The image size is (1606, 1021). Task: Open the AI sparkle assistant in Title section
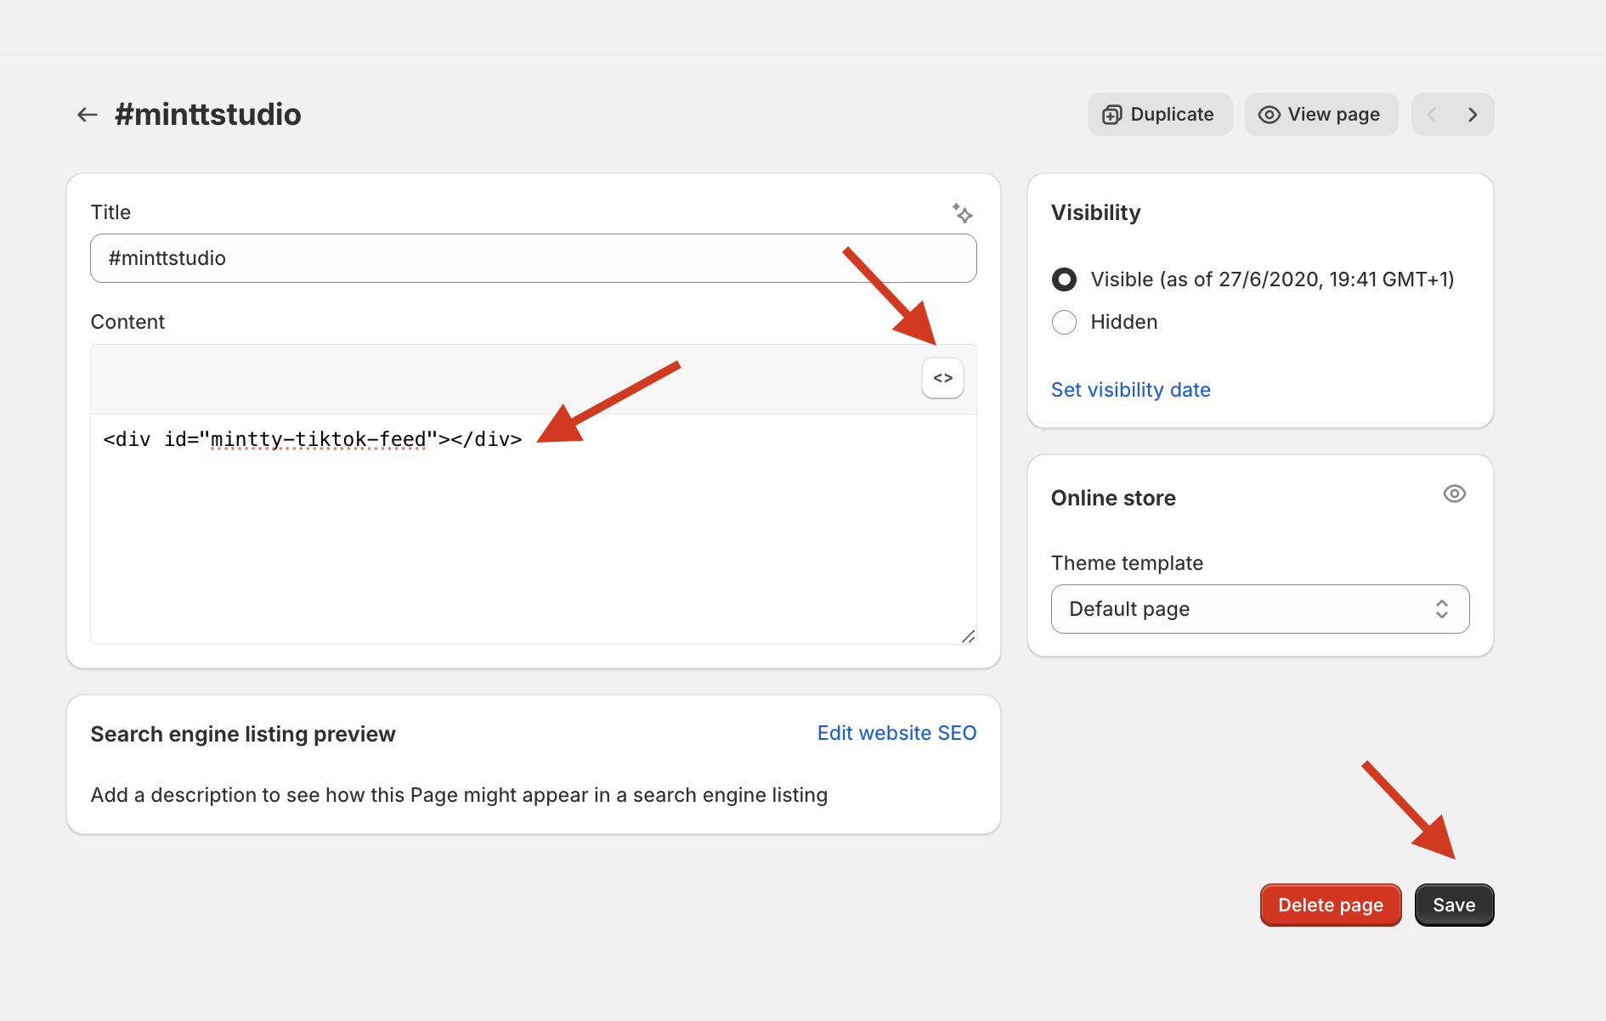tap(963, 214)
